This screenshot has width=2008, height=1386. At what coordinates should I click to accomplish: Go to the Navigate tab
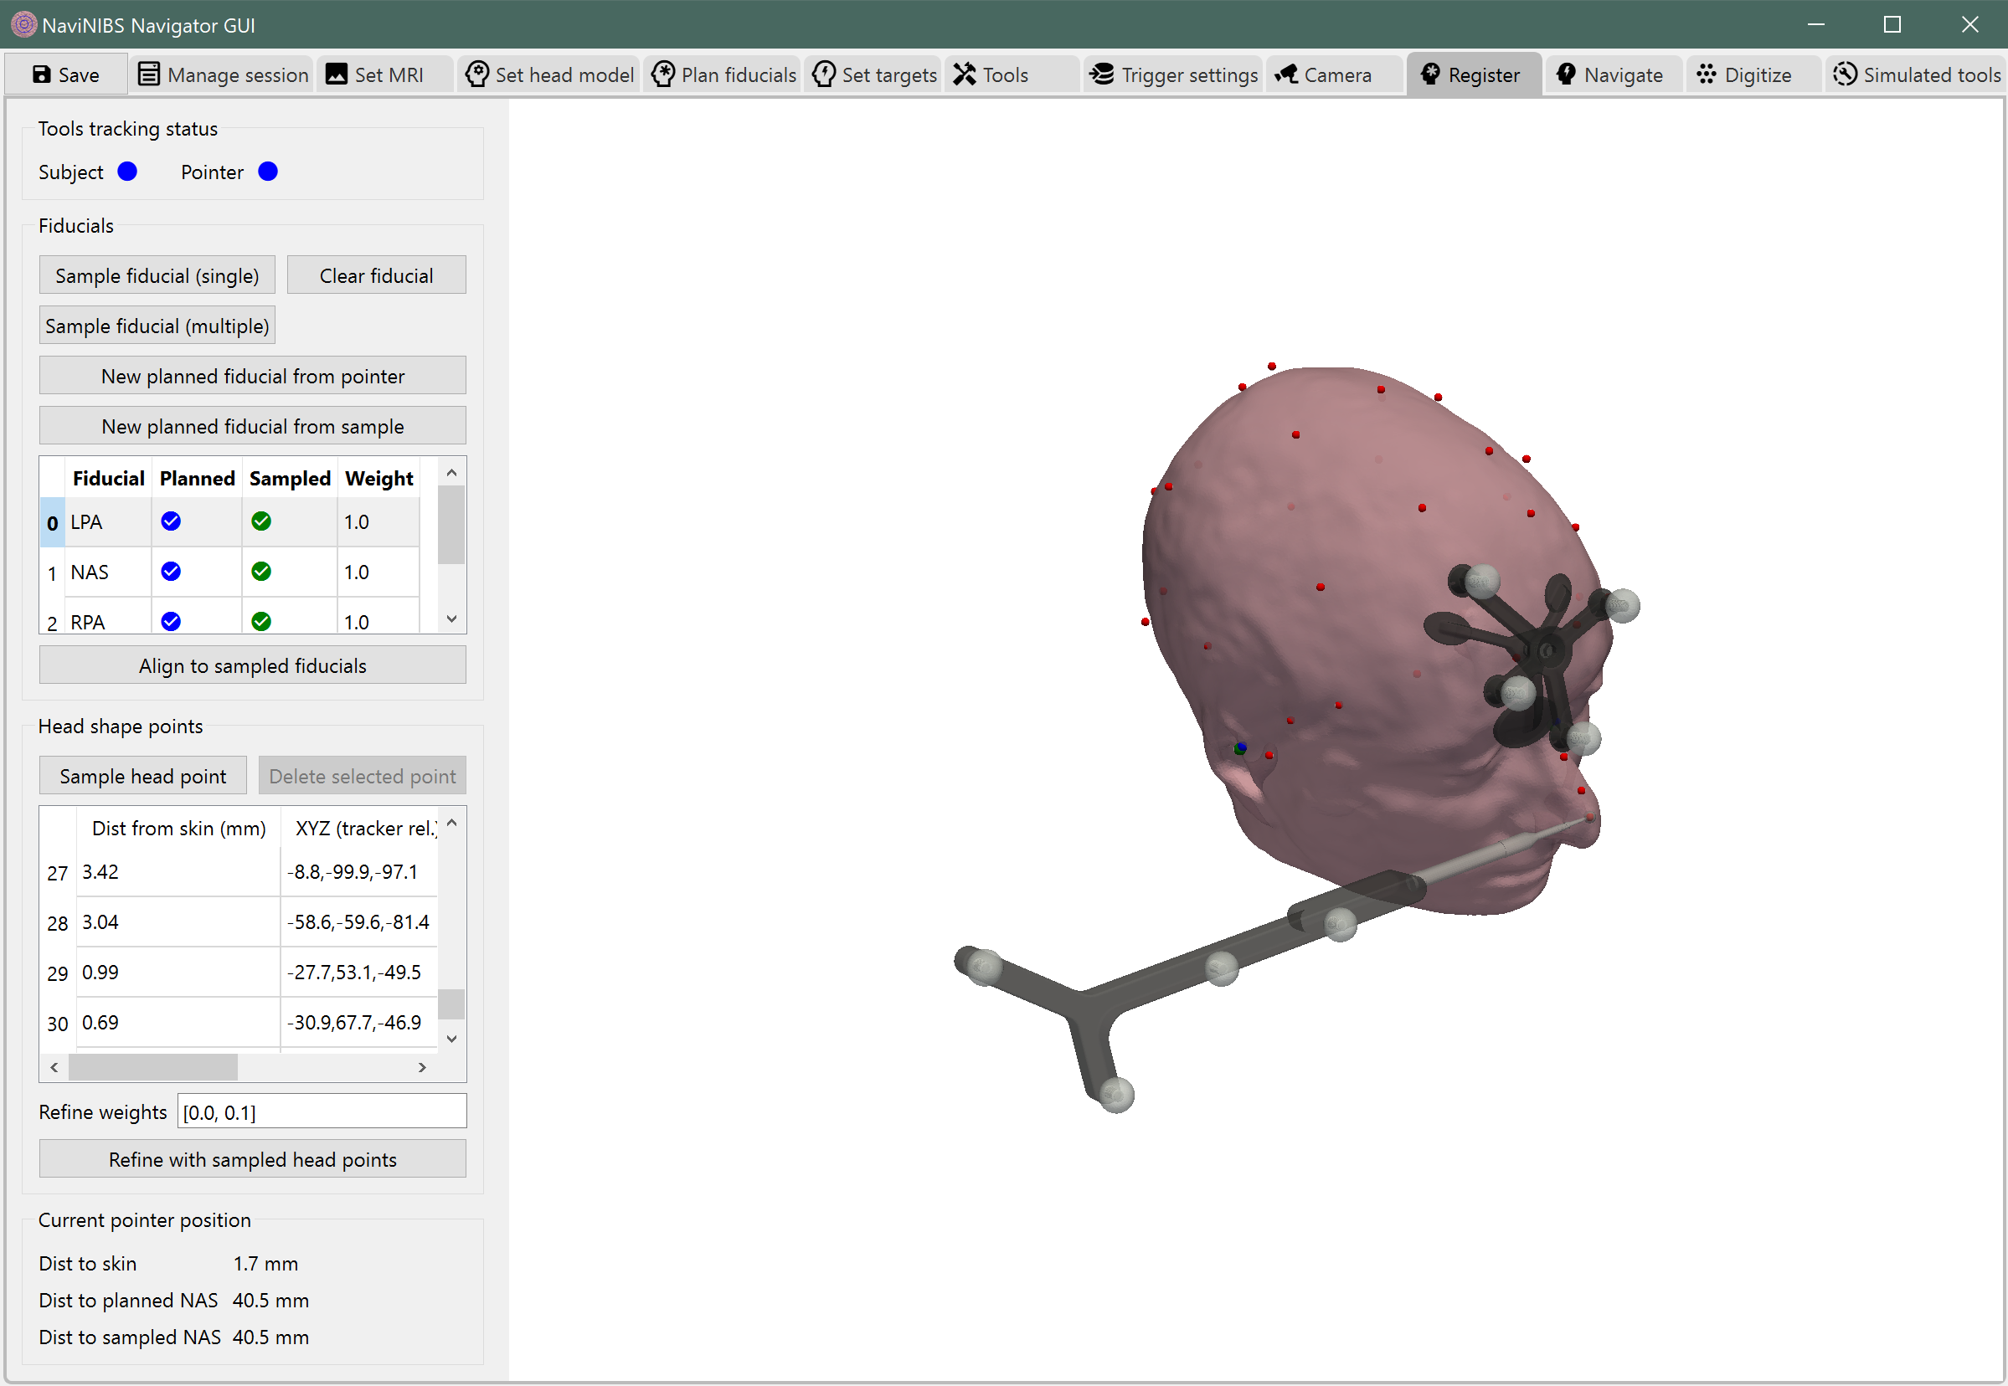(1614, 74)
